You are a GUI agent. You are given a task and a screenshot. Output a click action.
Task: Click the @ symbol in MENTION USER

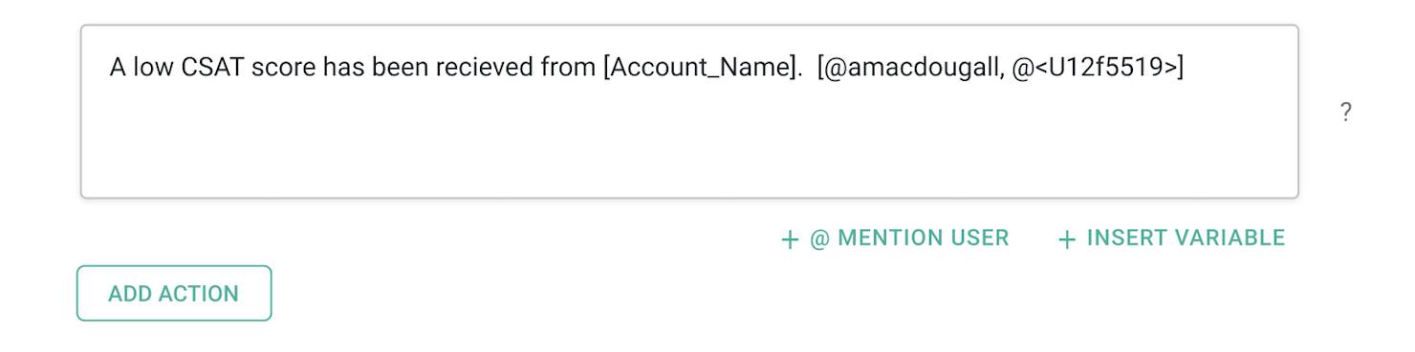click(819, 238)
